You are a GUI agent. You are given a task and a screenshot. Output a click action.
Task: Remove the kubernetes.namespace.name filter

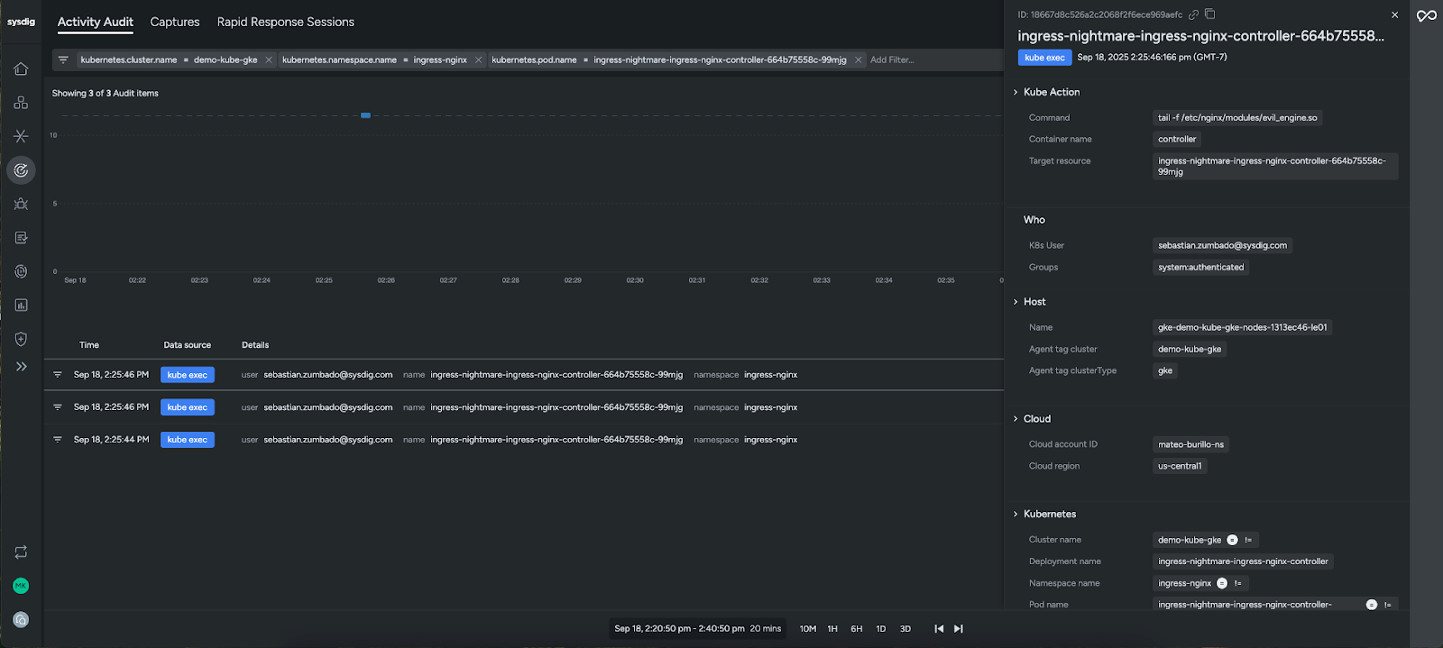click(x=478, y=60)
